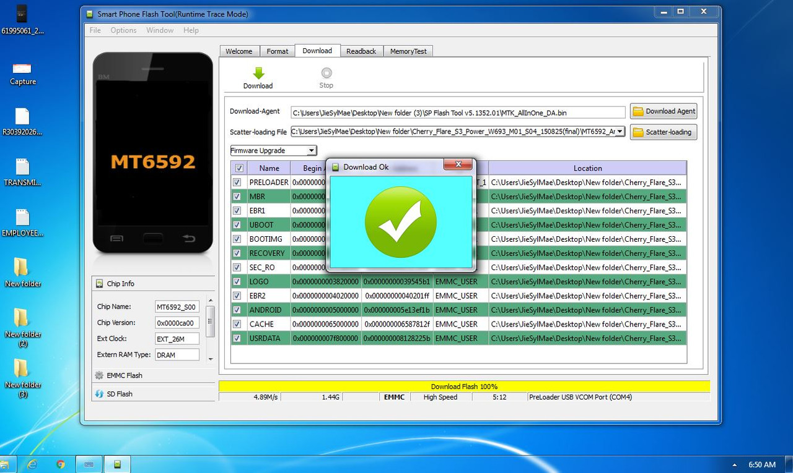The height and width of the screenshot is (473, 793).
Task: Select the desktop icon labeled just New folder
Action: click(x=23, y=273)
